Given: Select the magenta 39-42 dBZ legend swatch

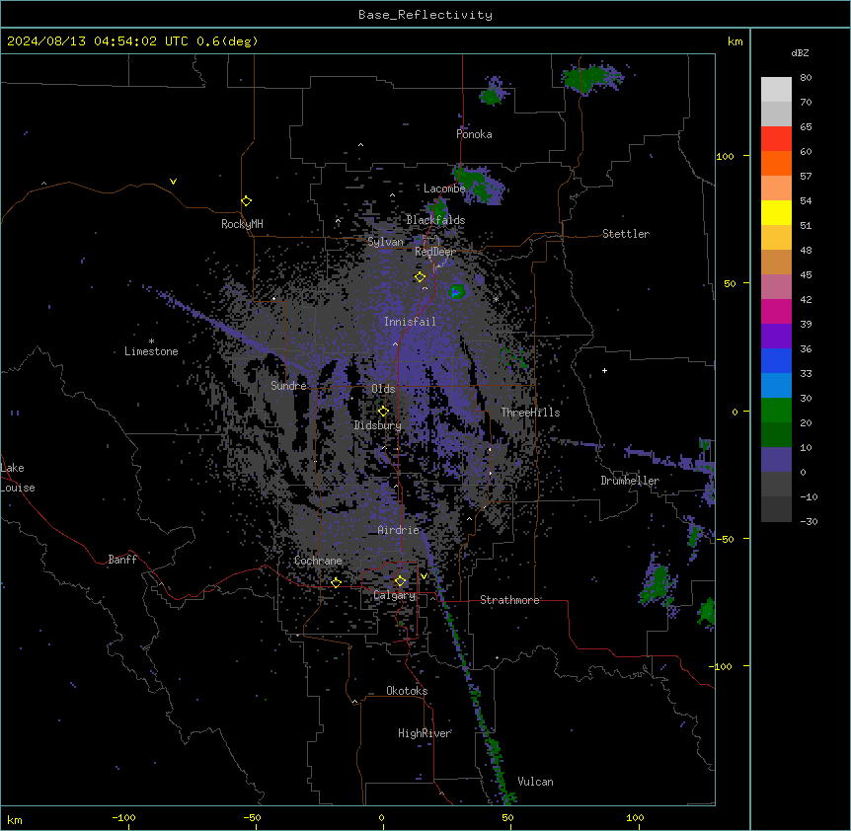Looking at the screenshot, I should pyautogui.click(x=776, y=311).
